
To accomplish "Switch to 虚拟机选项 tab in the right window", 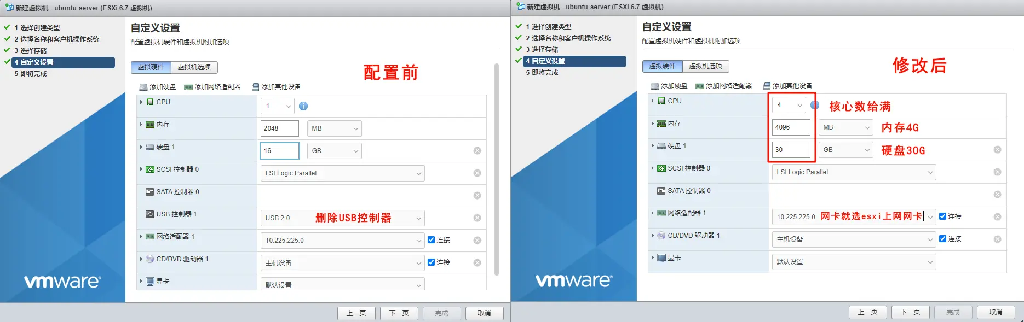I will 706,66.
